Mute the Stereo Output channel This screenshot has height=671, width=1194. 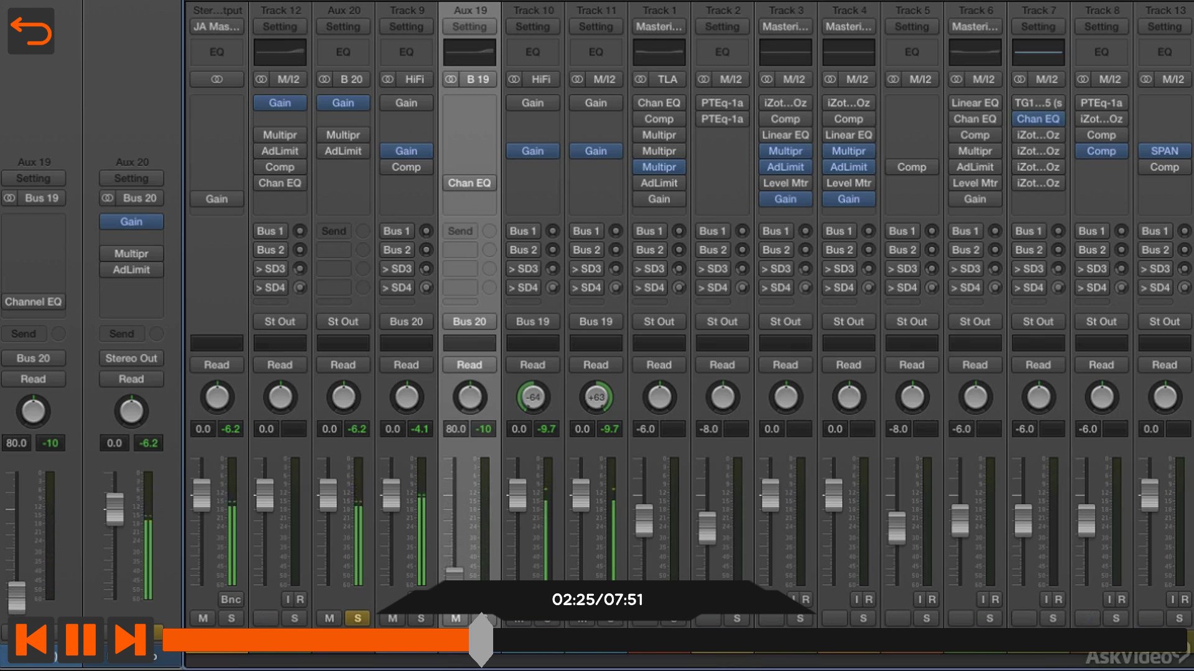[x=203, y=618]
